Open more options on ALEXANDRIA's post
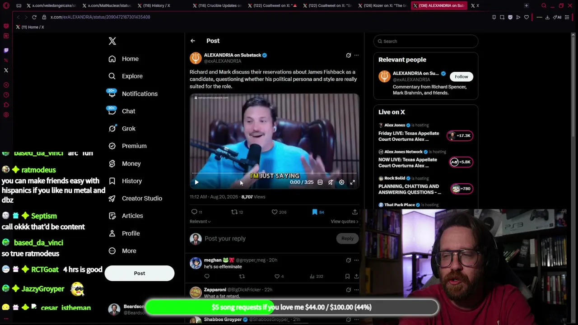 [356, 55]
